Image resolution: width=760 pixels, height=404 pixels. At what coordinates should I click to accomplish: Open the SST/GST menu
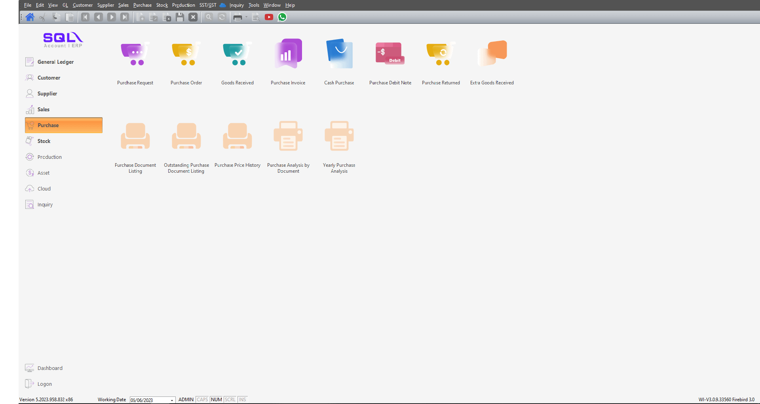pyautogui.click(x=208, y=5)
